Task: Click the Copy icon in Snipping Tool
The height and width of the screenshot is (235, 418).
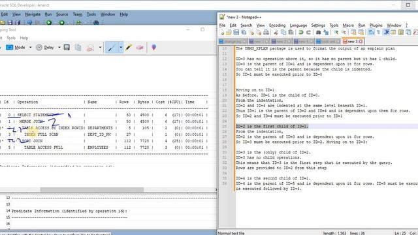Action: (x=78, y=48)
